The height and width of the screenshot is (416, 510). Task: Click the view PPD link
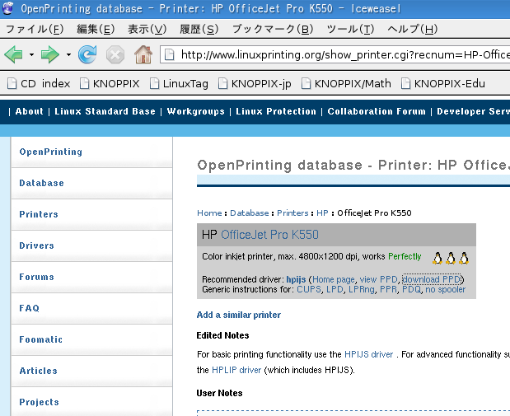(379, 279)
